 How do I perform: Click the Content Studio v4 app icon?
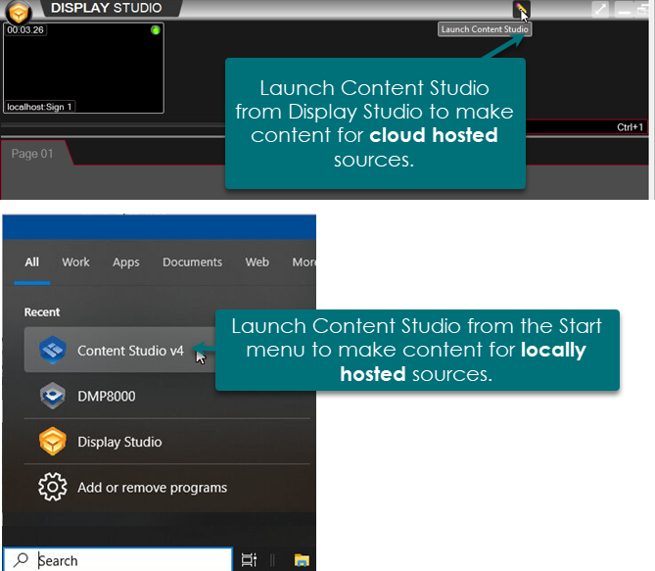pyautogui.click(x=52, y=351)
